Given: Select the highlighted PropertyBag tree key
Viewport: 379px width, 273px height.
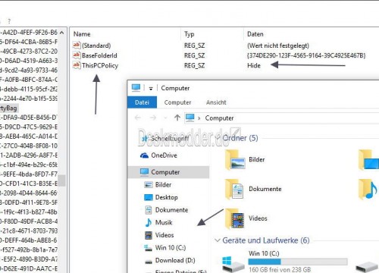Looking at the screenshot, I should click(8, 108).
